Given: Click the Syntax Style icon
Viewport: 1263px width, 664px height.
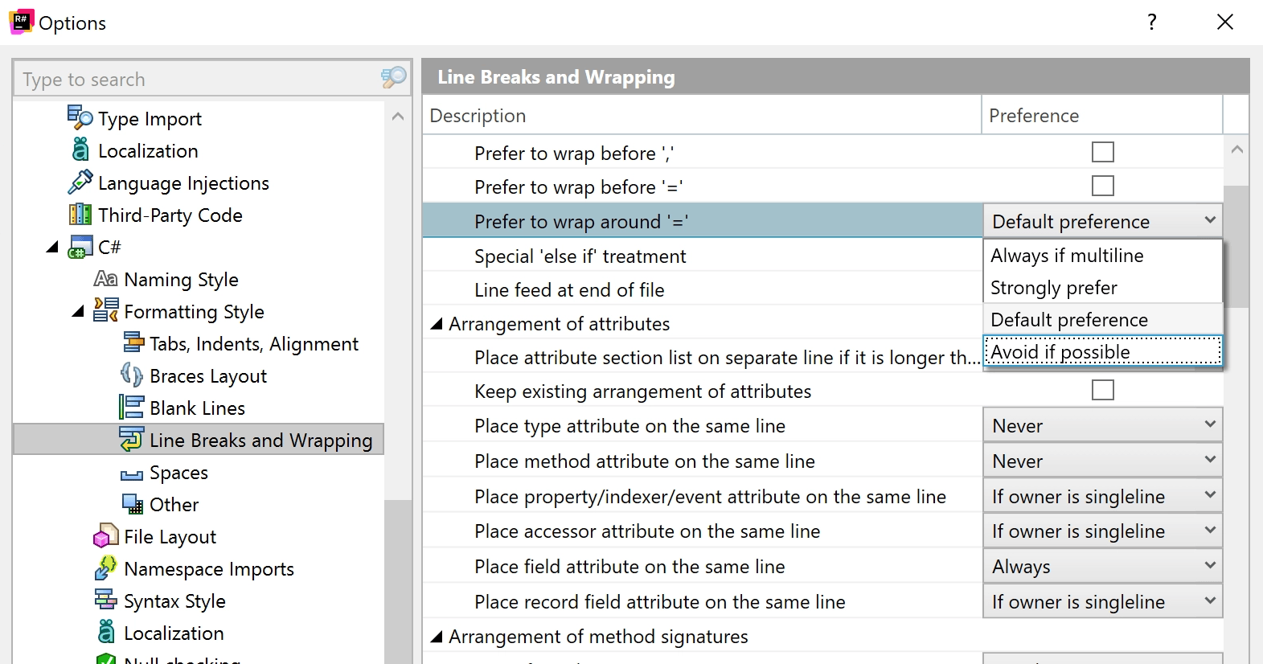Looking at the screenshot, I should pos(105,600).
